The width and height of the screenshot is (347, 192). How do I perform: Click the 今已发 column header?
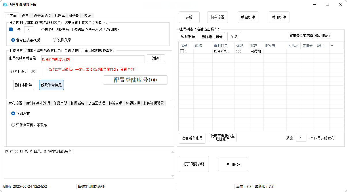point(293,46)
